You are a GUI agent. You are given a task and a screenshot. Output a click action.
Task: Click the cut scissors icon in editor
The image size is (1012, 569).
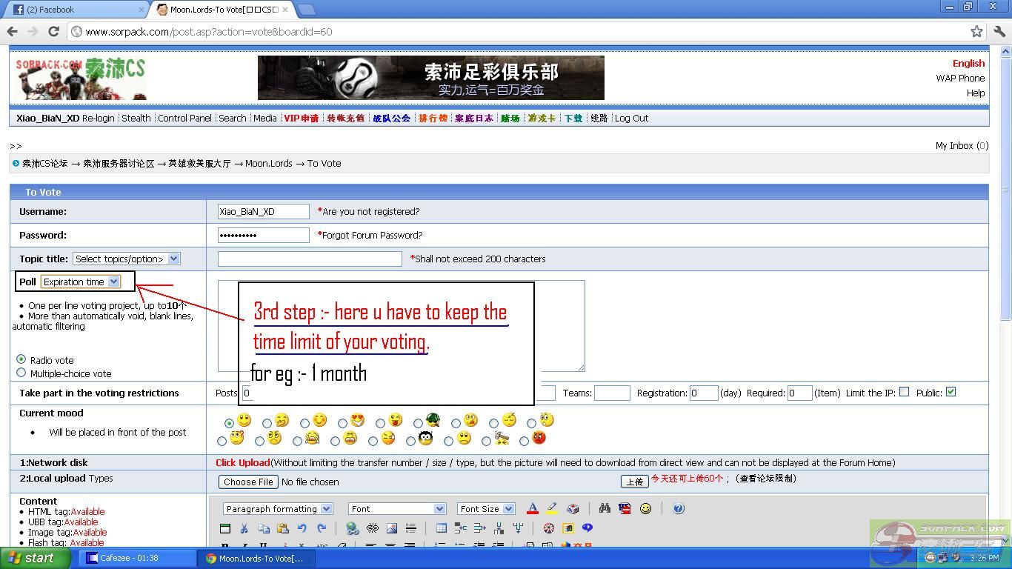pyautogui.click(x=244, y=528)
